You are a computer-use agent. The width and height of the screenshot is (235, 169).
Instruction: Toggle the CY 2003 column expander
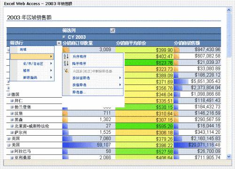click(64, 37)
